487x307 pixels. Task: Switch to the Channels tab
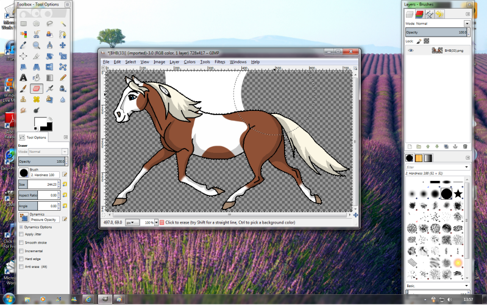click(x=419, y=14)
